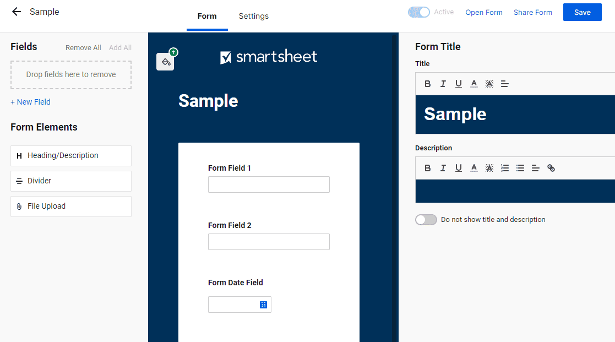Insert a bulleted list in the description
Image resolution: width=615 pixels, height=342 pixels.
click(x=520, y=168)
